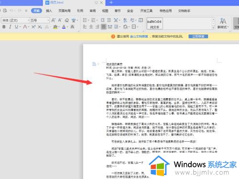Decrease paragraph indent
The height and width of the screenshot is (179, 239).
point(102,20)
